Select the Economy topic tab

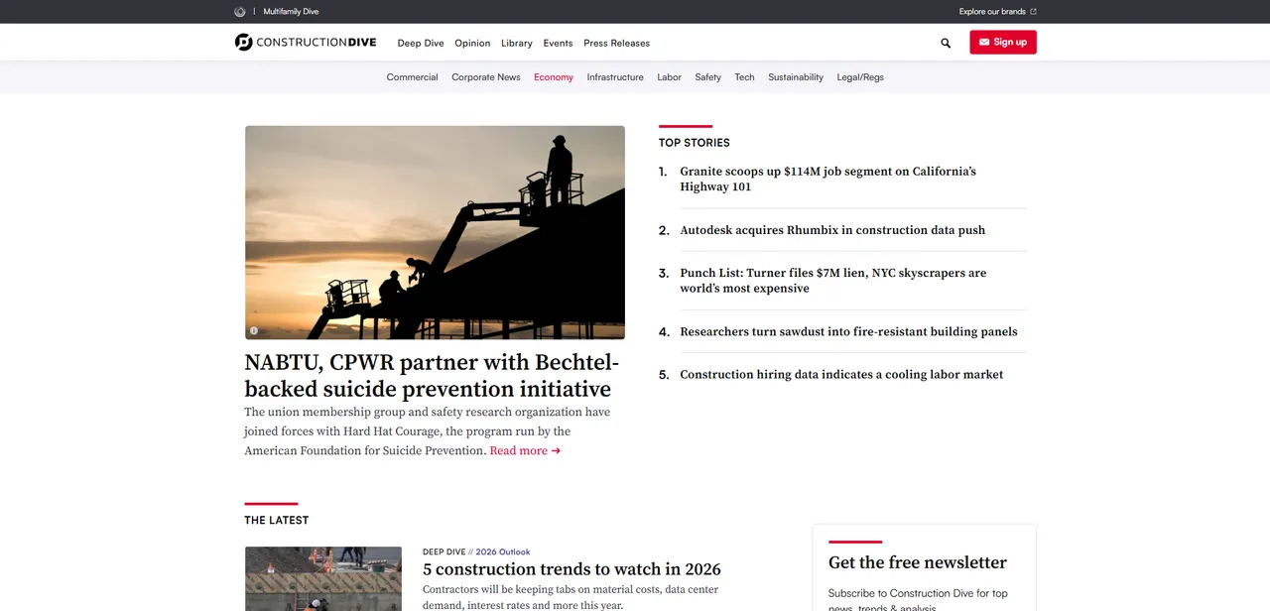point(554,77)
